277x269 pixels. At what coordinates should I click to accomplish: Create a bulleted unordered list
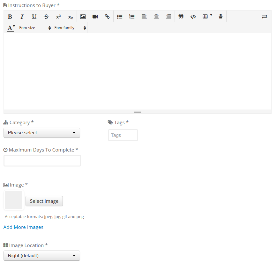[120, 17]
